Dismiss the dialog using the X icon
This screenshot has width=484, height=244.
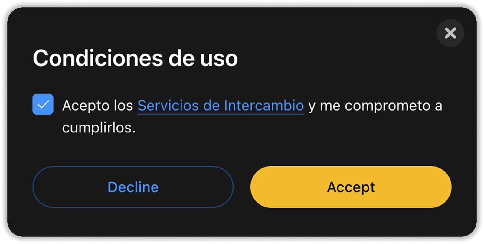[450, 33]
